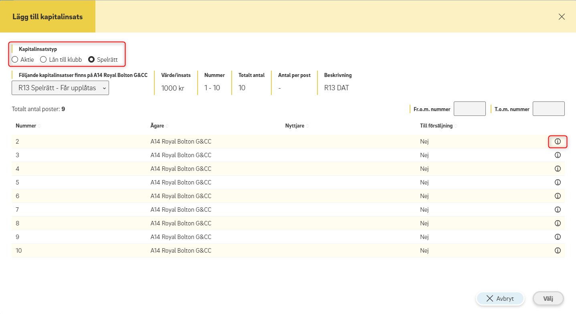
Task: Select the Aktie radio option
Action: [x=15, y=60]
